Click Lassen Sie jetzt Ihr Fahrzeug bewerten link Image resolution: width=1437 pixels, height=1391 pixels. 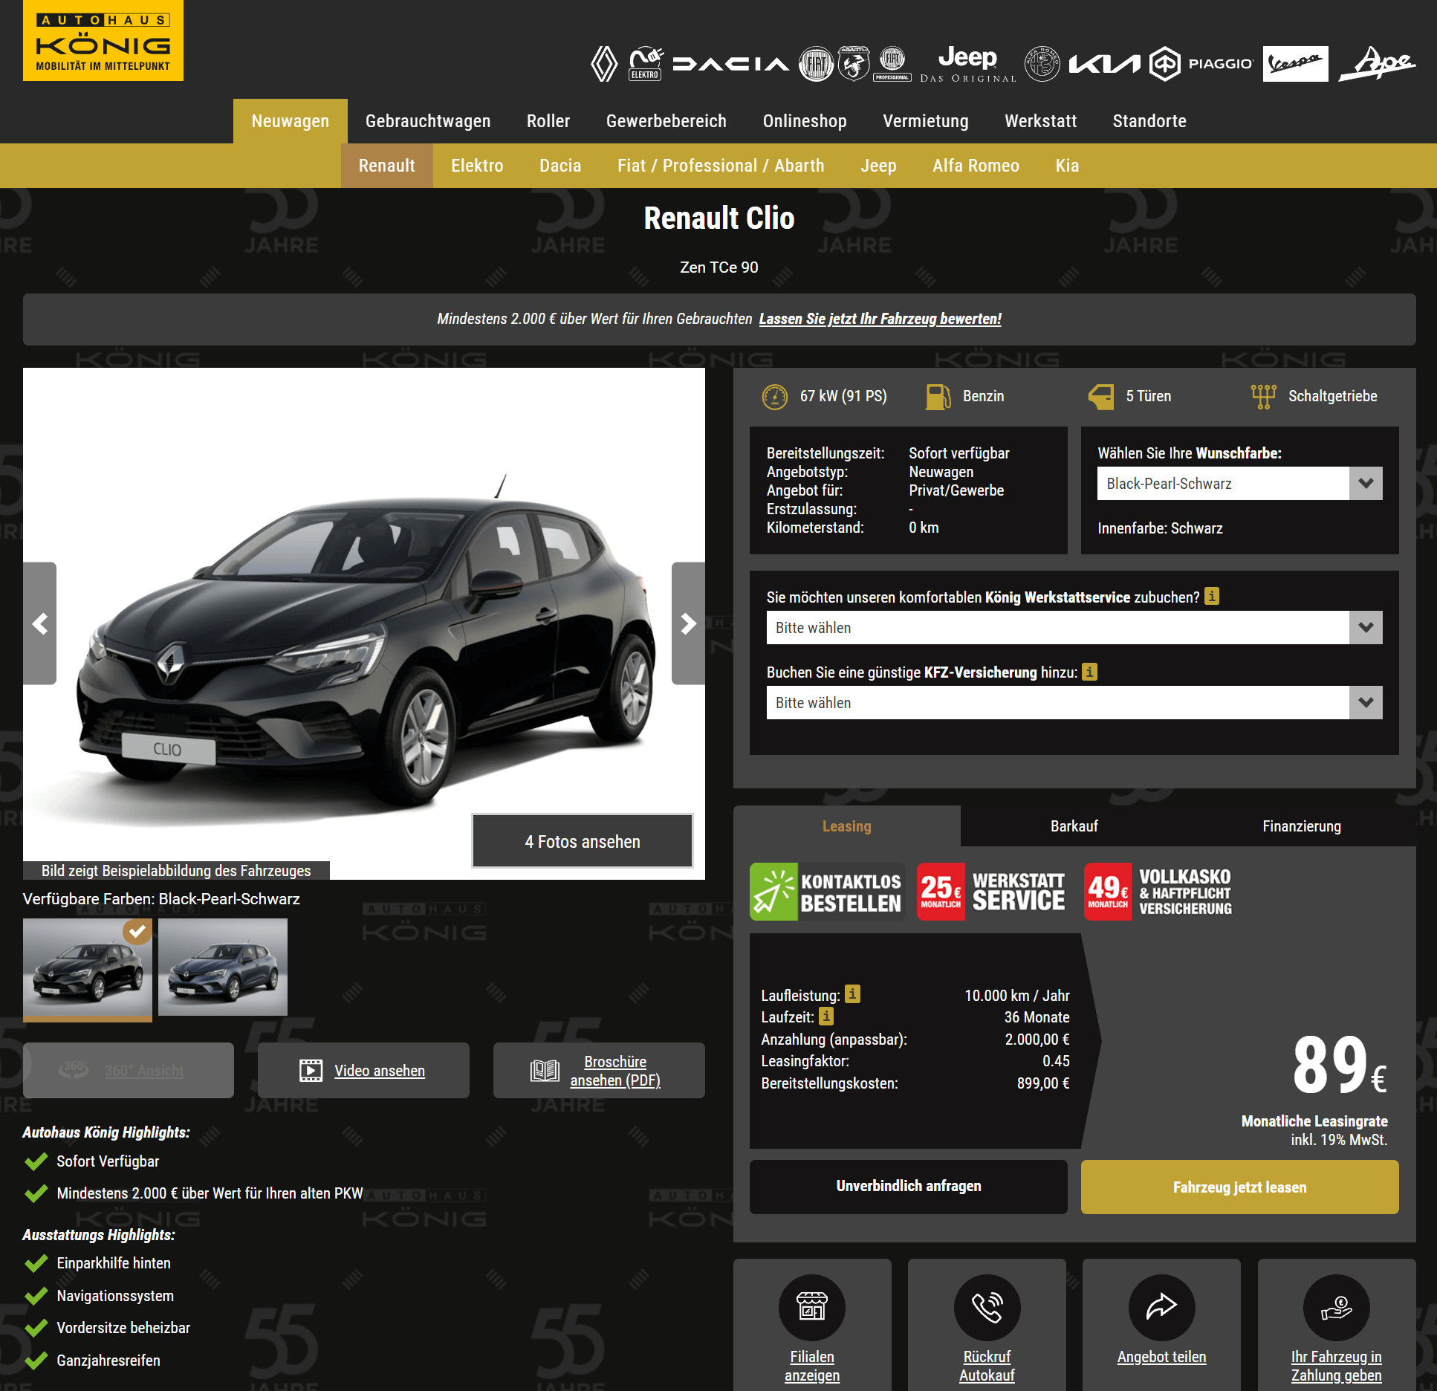(x=880, y=319)
